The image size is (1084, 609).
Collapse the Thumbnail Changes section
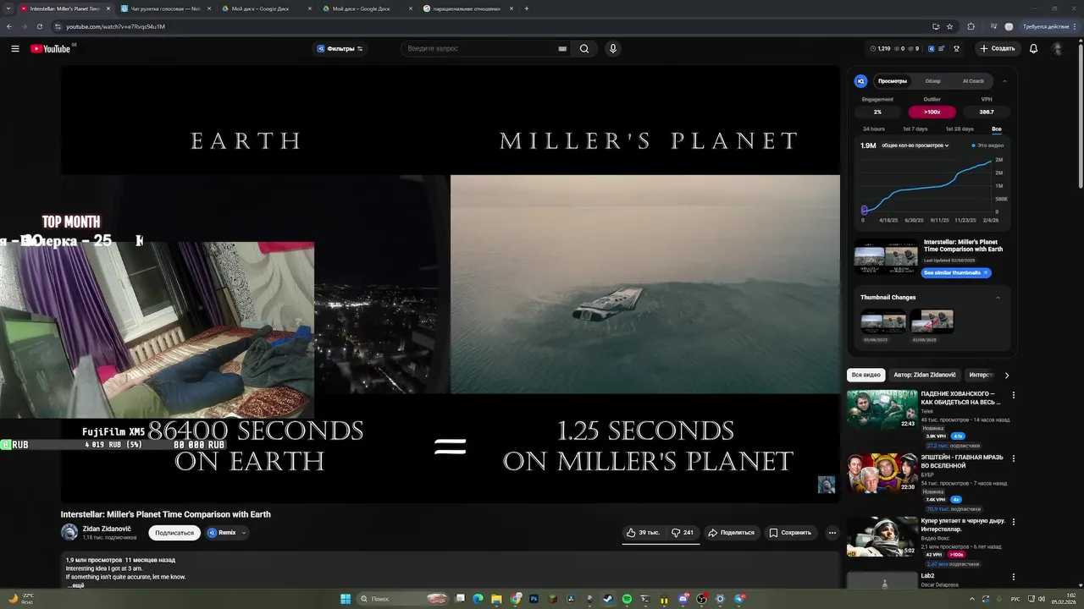(998, 298)
